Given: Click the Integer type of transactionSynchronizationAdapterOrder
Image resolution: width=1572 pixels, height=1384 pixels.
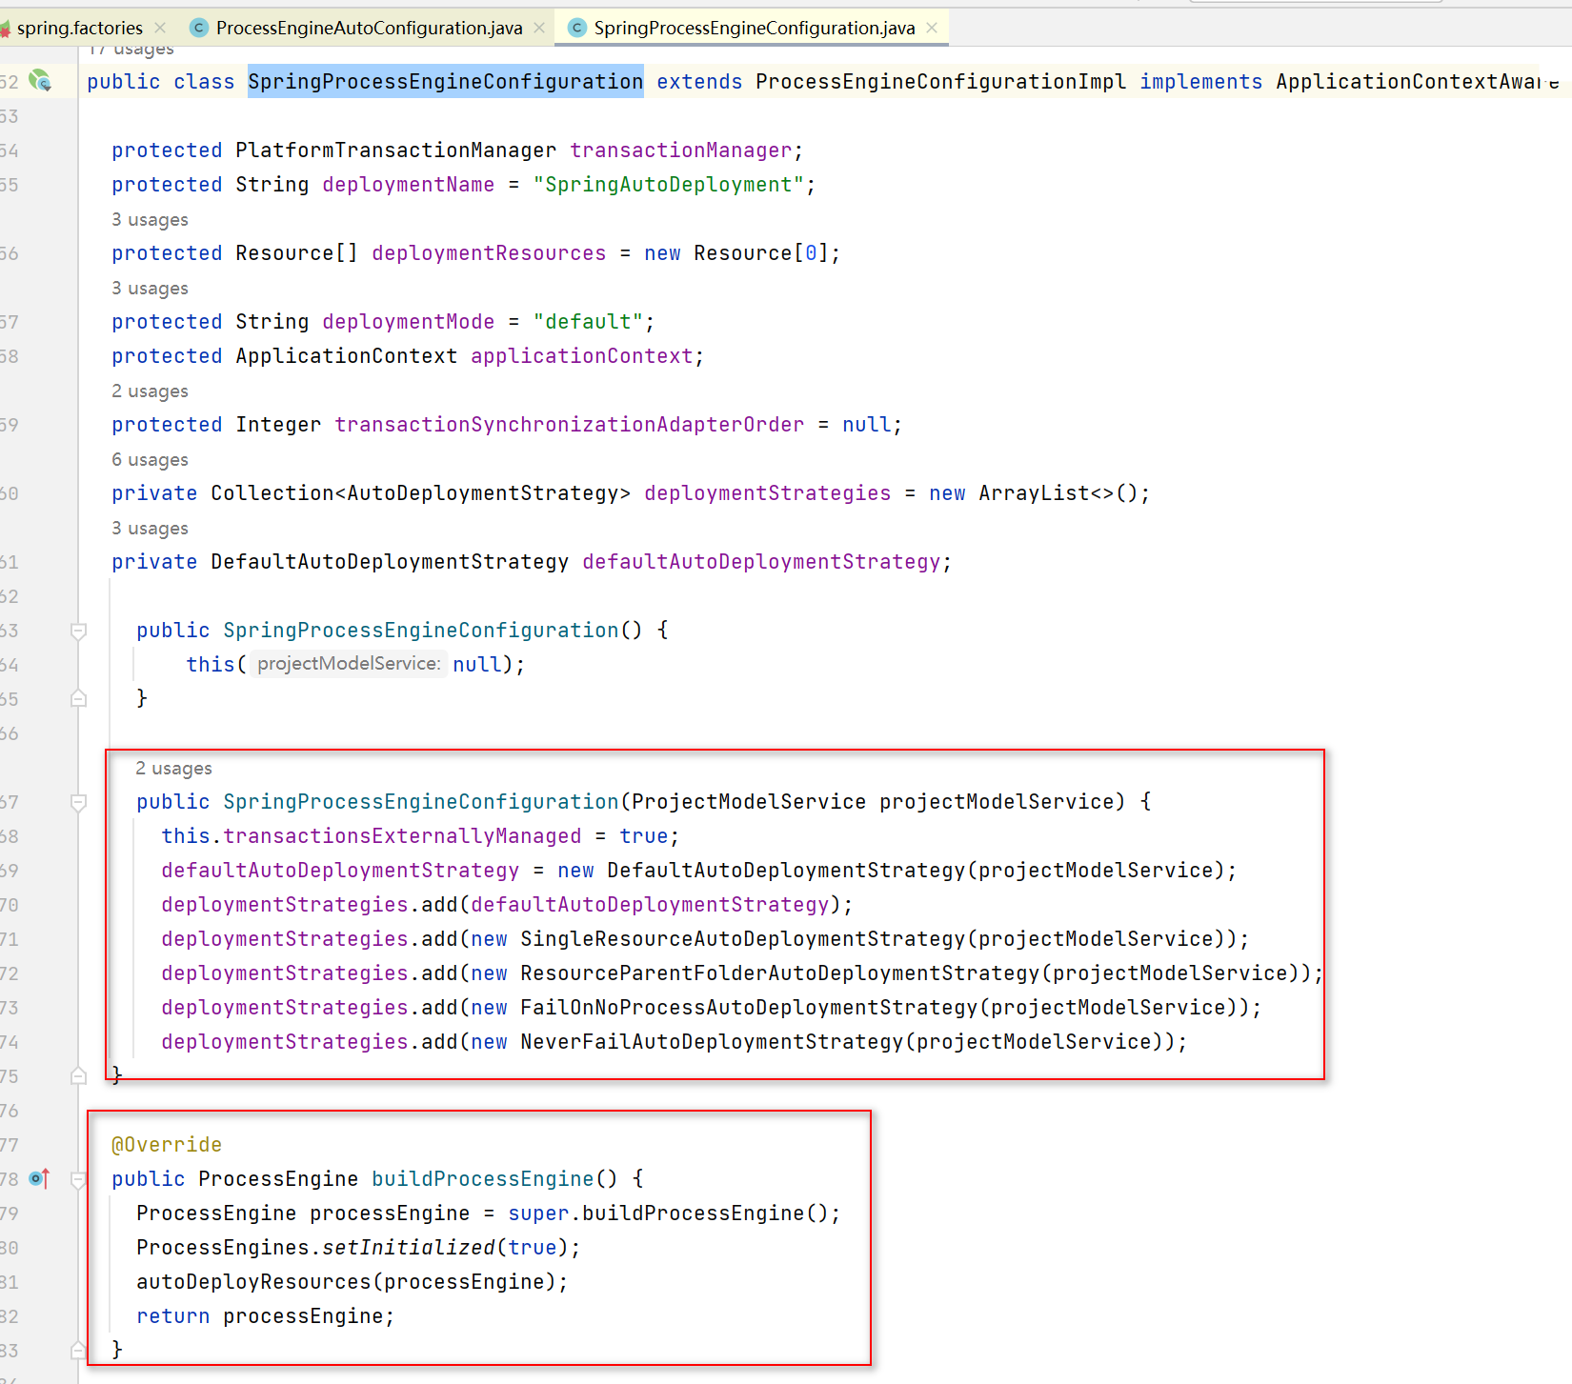Looking at the screenshot, I should coord(278,425).
